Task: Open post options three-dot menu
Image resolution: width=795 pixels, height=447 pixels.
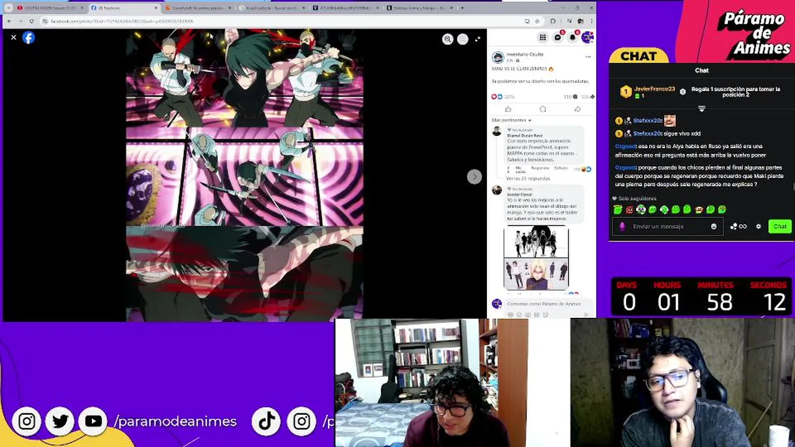Action: (588, 56)
